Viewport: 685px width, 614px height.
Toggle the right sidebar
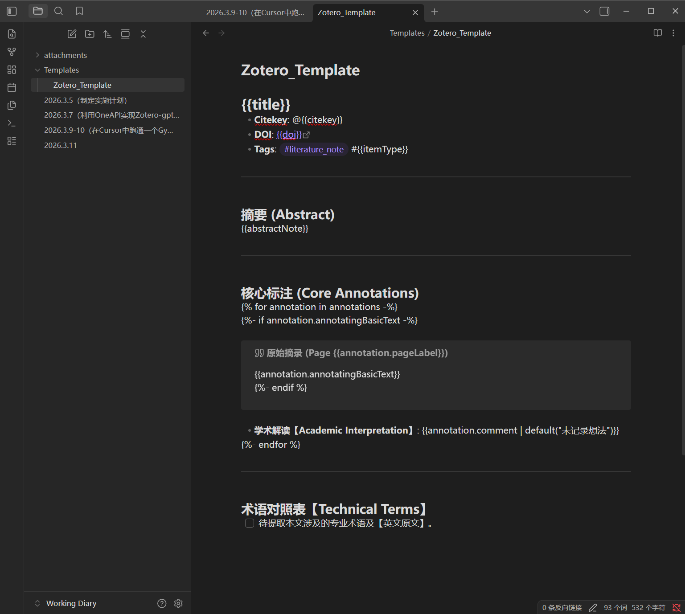[x=604, y=12]
